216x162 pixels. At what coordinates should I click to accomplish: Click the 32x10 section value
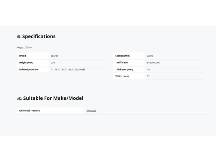(150, 56)
